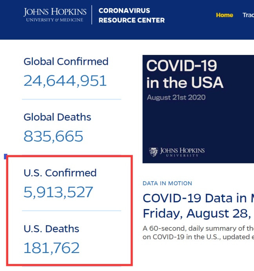The height and width of the screenshot is (271, 254).
Task: Click the U.S. Confirmed label
Action: [60, 173]
